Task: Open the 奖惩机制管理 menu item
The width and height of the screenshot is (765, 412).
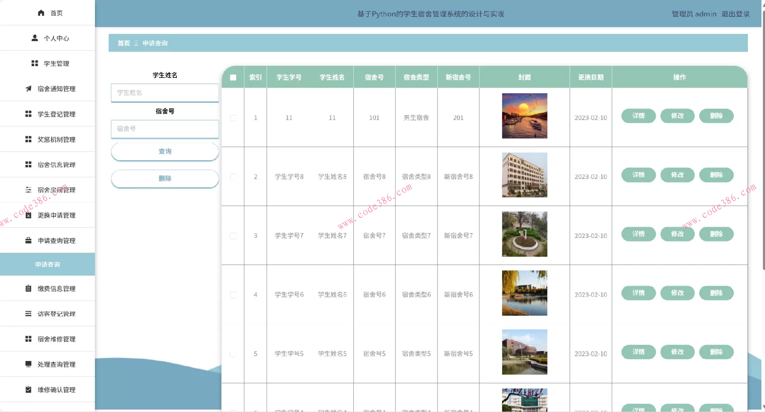Action: tap(56, 139)
